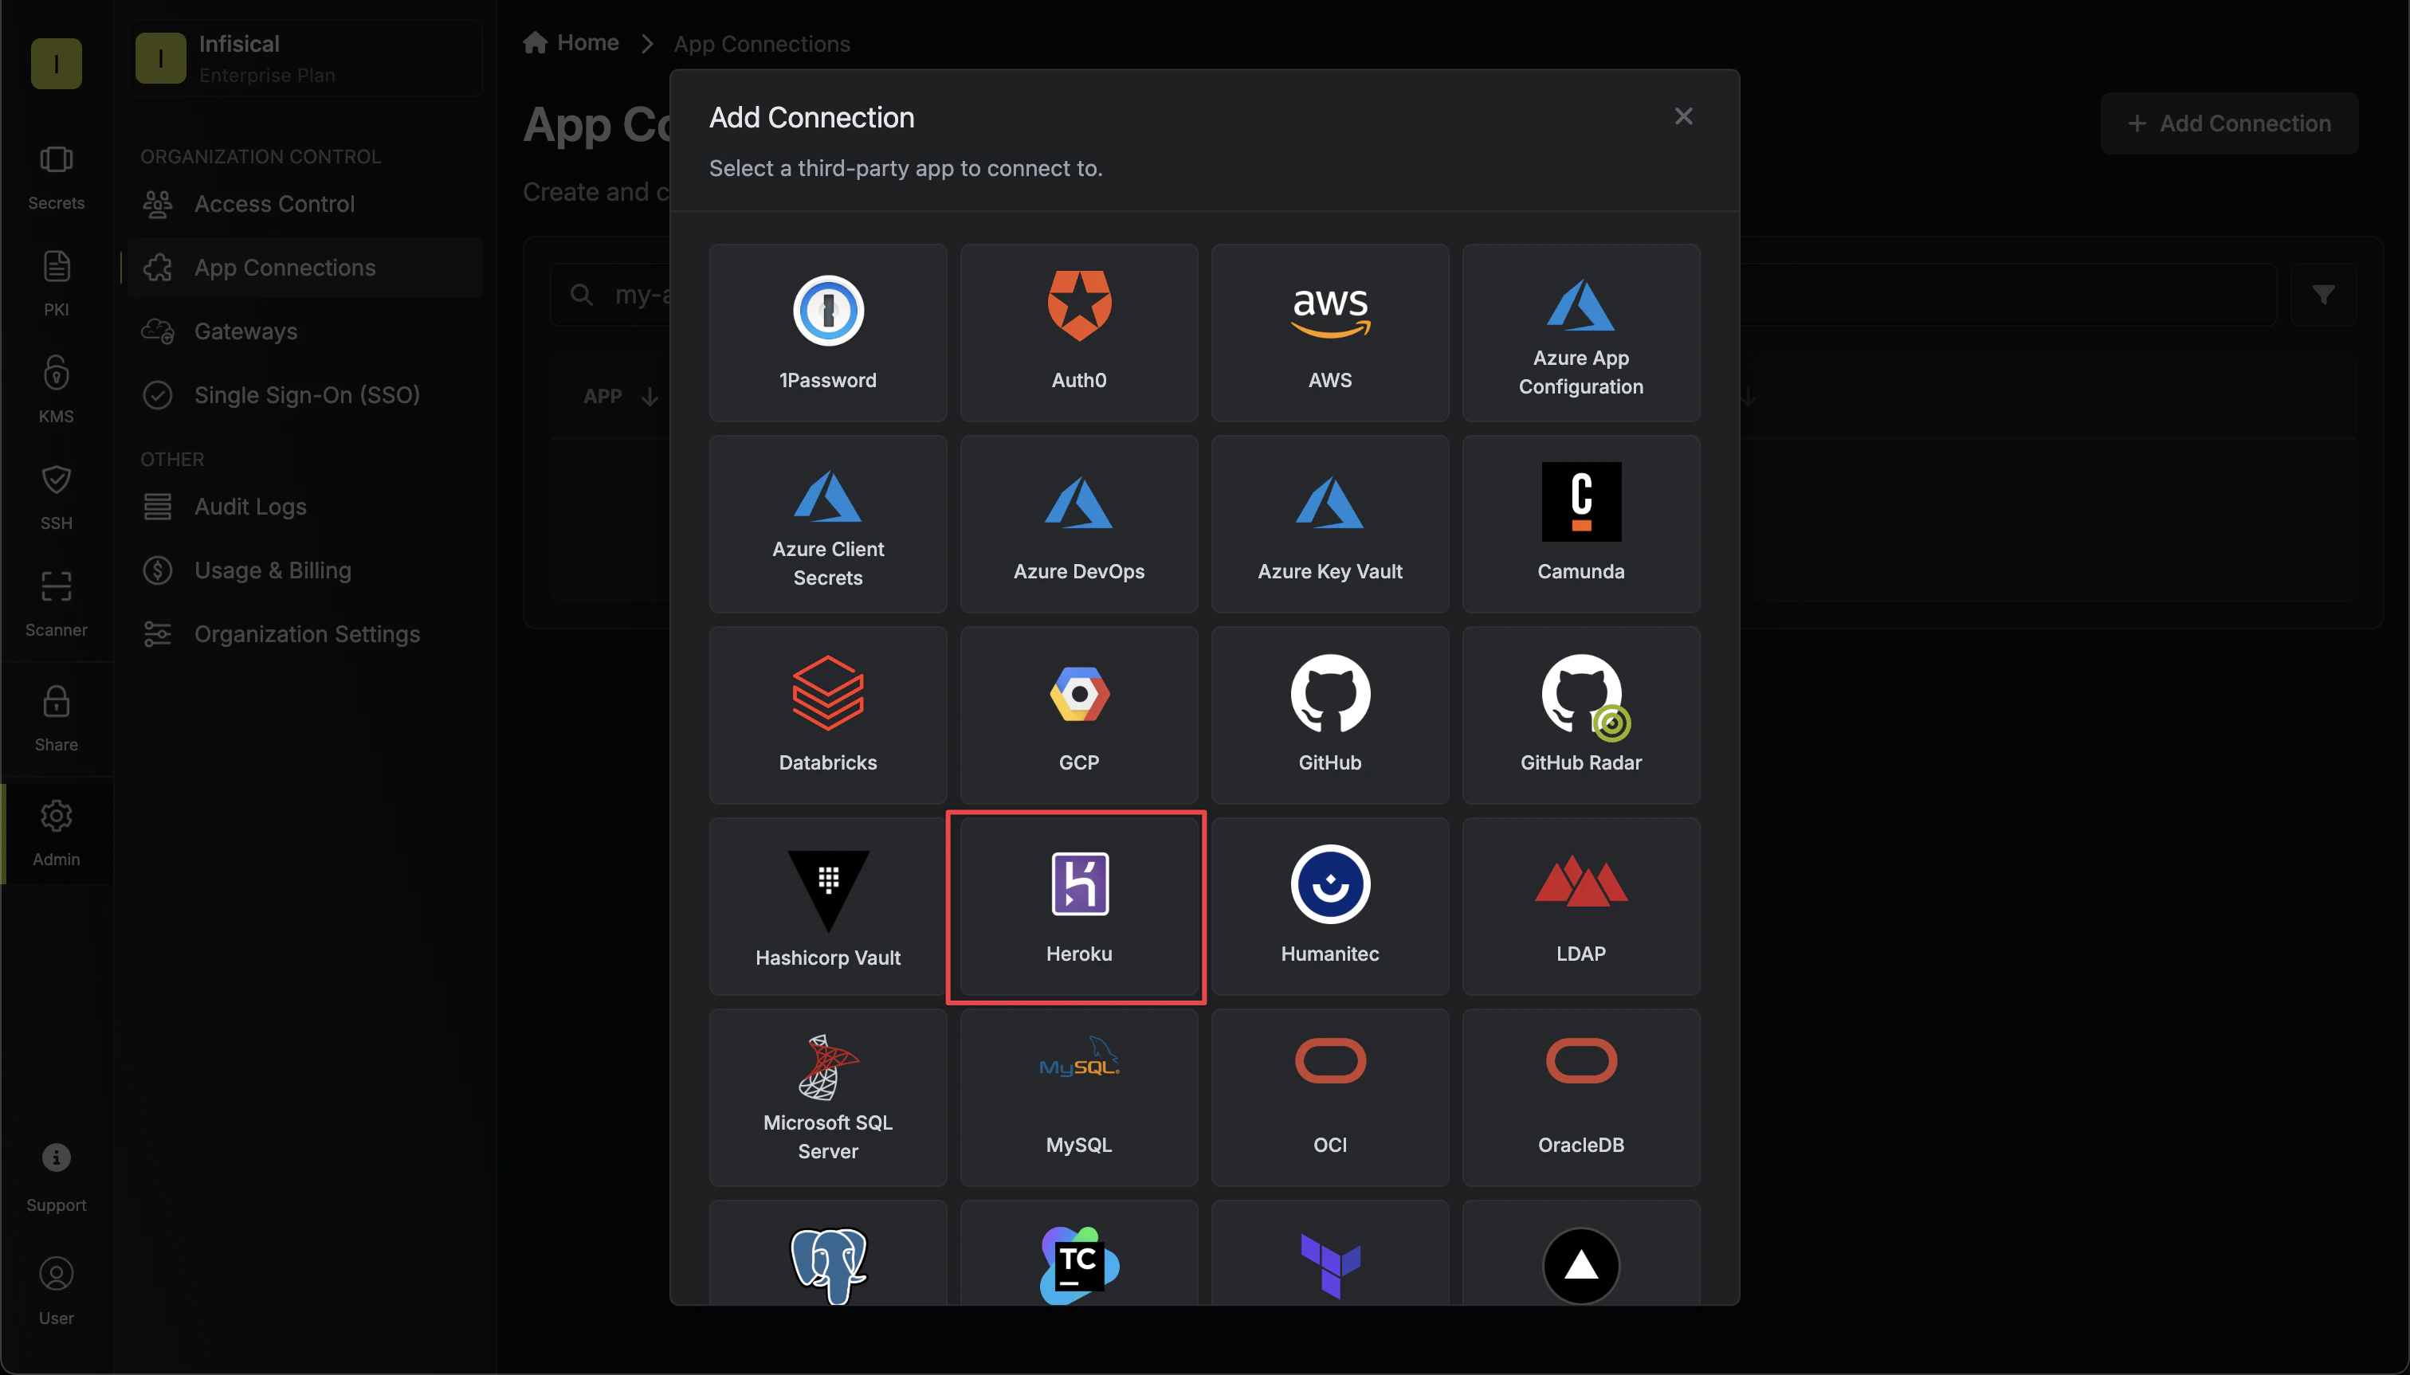Select the Vercel triangle tile
2410x1375 pixels.
point(1580,1253)
